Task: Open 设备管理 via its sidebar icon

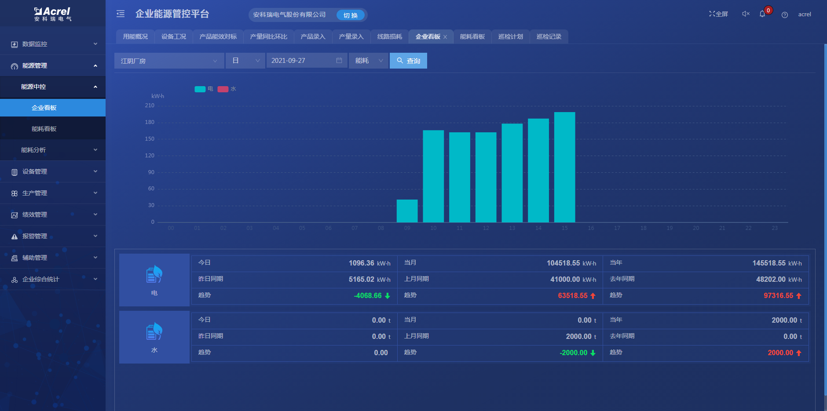Action: click(14, 171)
